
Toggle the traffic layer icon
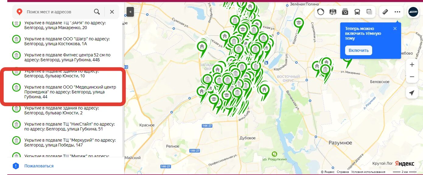321,12
